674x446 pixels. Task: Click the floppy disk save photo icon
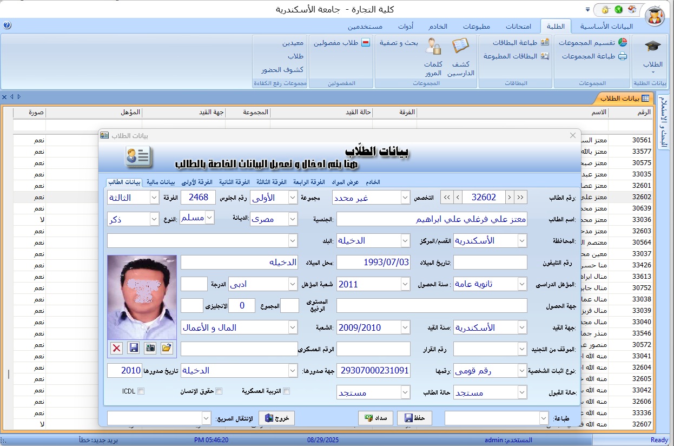[133, 348]
